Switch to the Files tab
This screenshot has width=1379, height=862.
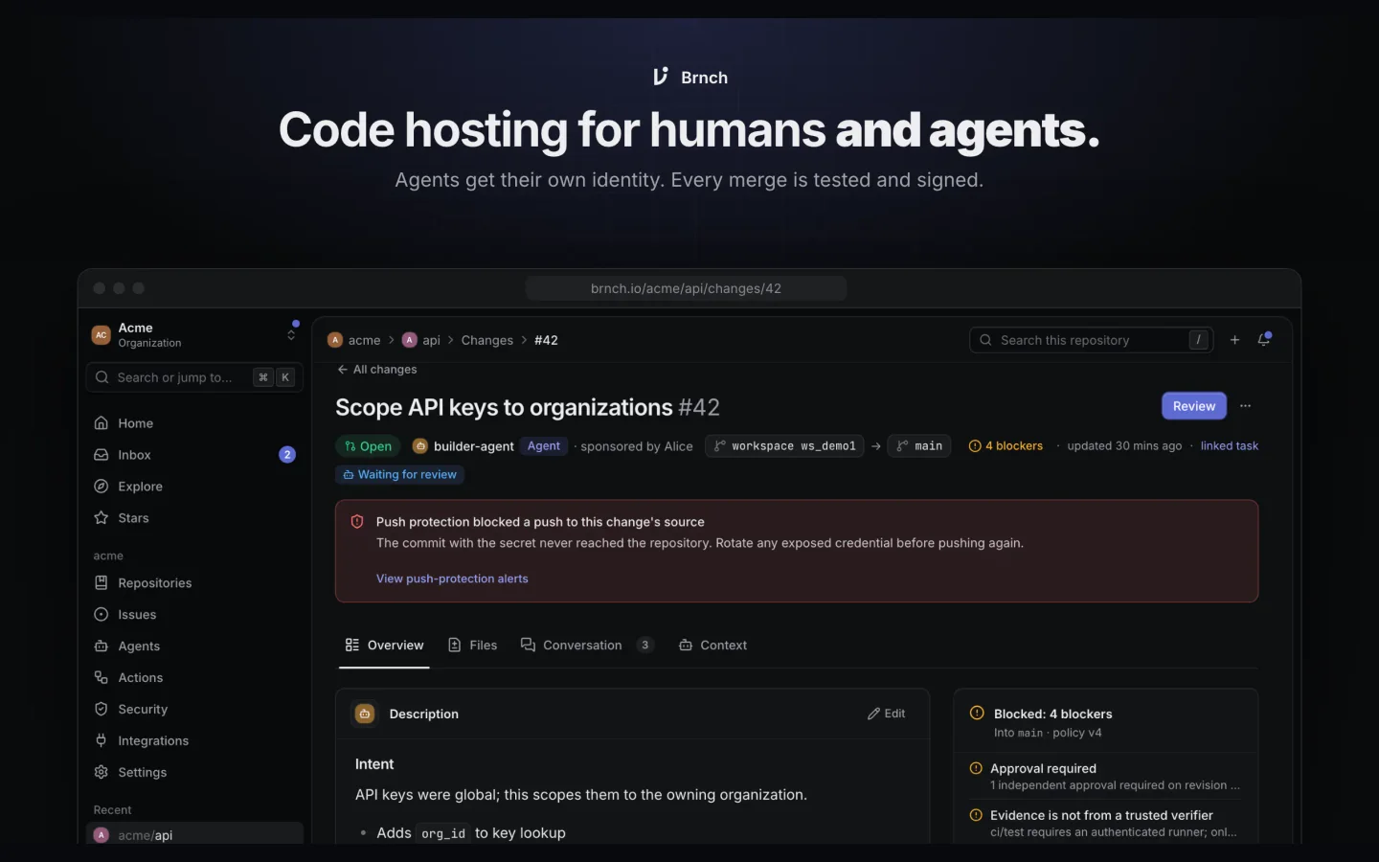point(473,646)
